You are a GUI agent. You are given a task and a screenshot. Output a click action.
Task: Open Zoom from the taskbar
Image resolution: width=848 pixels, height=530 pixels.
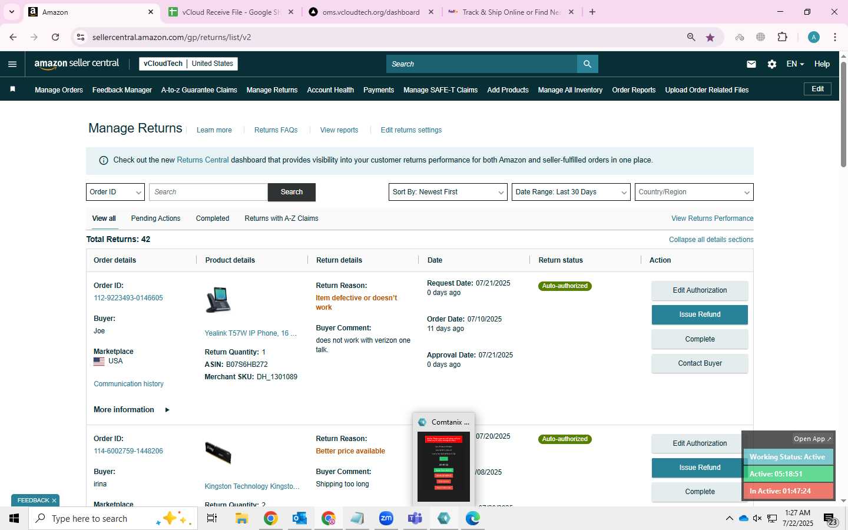(x=386, y=518)
